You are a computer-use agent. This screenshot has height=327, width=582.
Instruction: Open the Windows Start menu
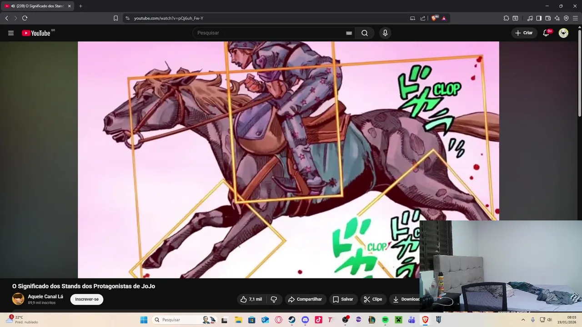(x=144, y=320)
